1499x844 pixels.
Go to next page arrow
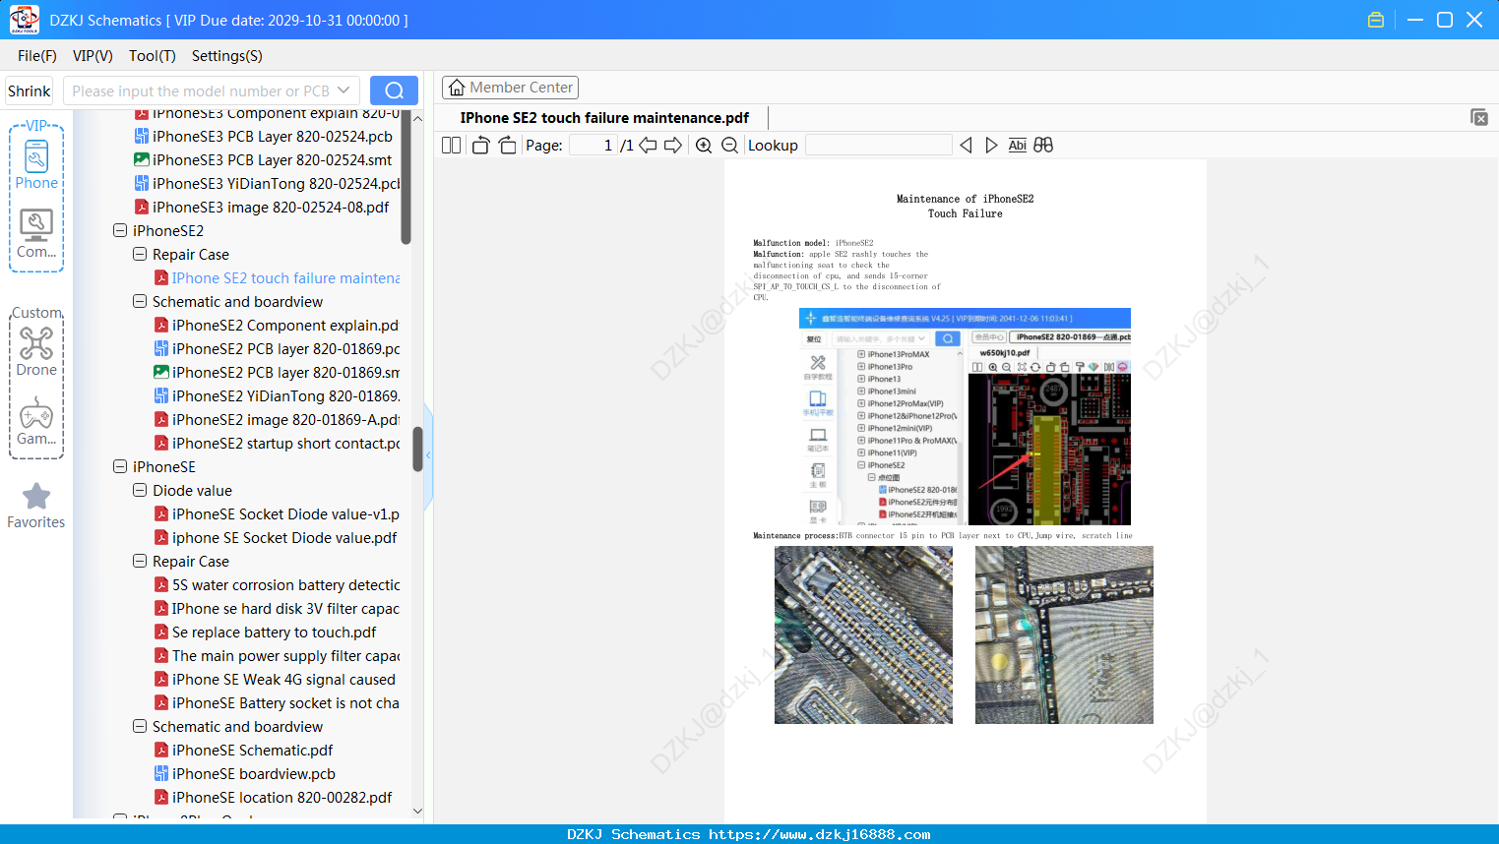[x=673, y=146]
